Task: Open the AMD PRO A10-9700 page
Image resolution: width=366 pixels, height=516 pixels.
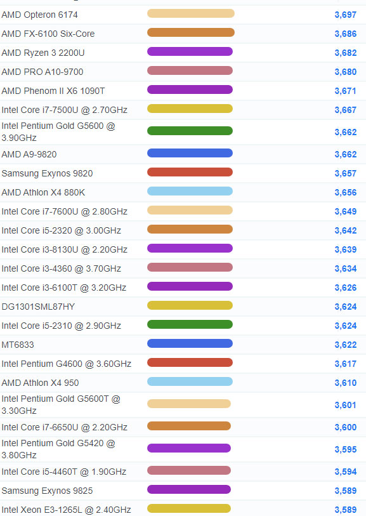Action: pyautogui.click(x=42, y=72)
